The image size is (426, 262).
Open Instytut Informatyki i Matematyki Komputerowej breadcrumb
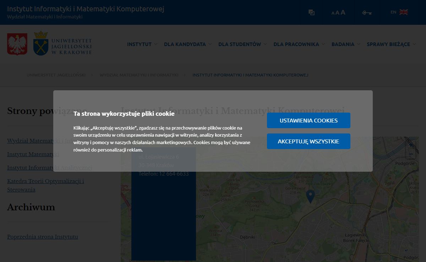point(250,75)
